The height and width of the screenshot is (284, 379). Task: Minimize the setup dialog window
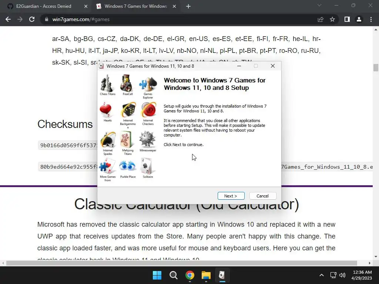point(239,66)
